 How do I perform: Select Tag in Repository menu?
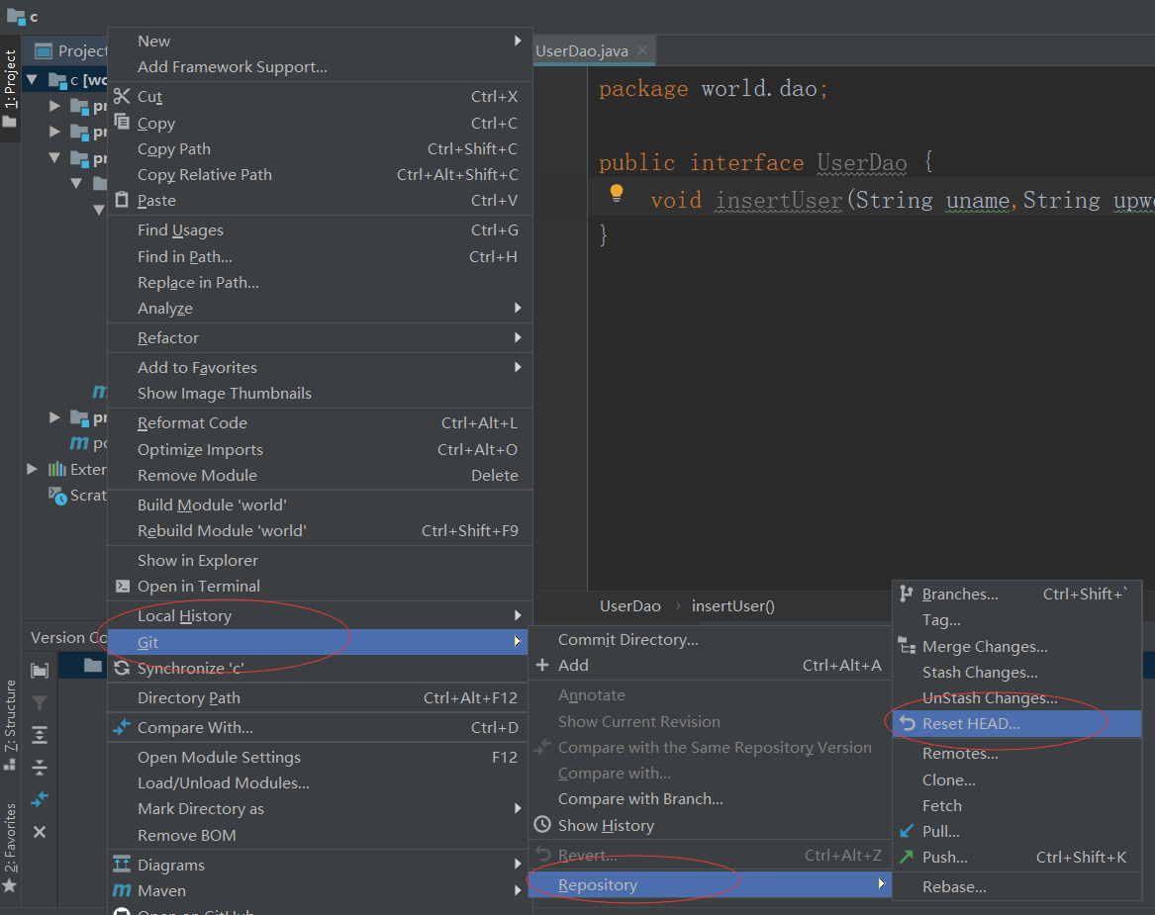[1016, 620]
